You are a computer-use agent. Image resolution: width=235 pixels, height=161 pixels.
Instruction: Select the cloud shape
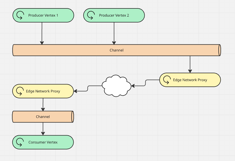[116, 86]
